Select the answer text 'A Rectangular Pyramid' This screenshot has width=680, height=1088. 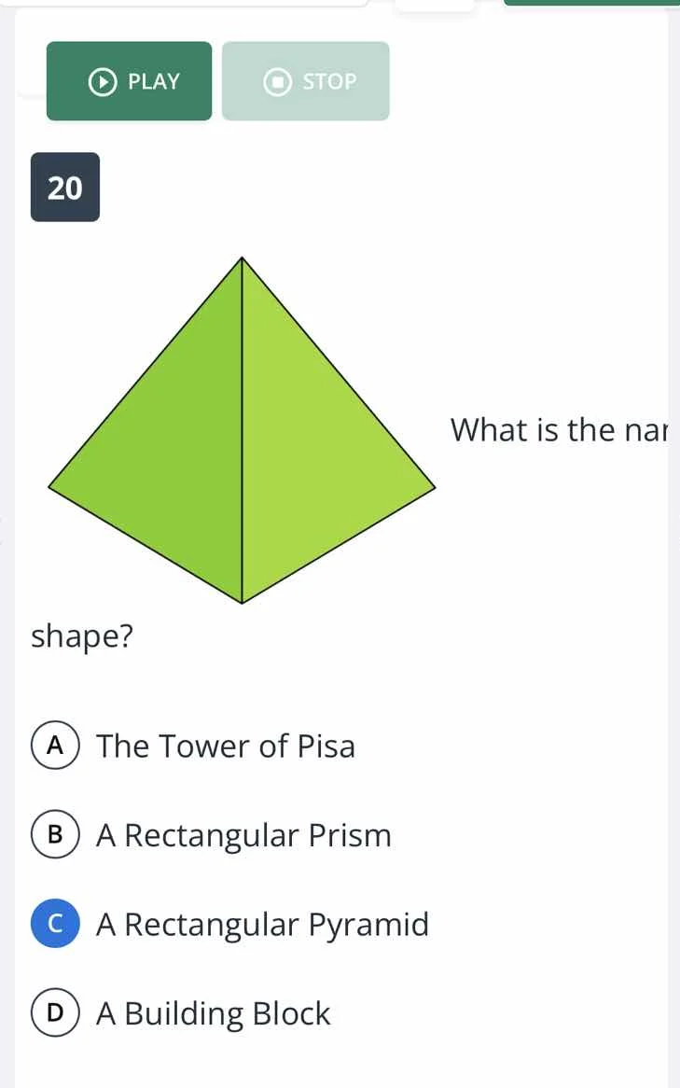point(262,924)
